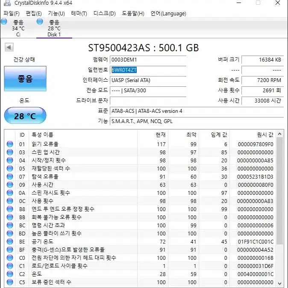Click the raw value 0004A52 for G-sense row
Viewport: 288px width, 288px height.
pos(255,250)
